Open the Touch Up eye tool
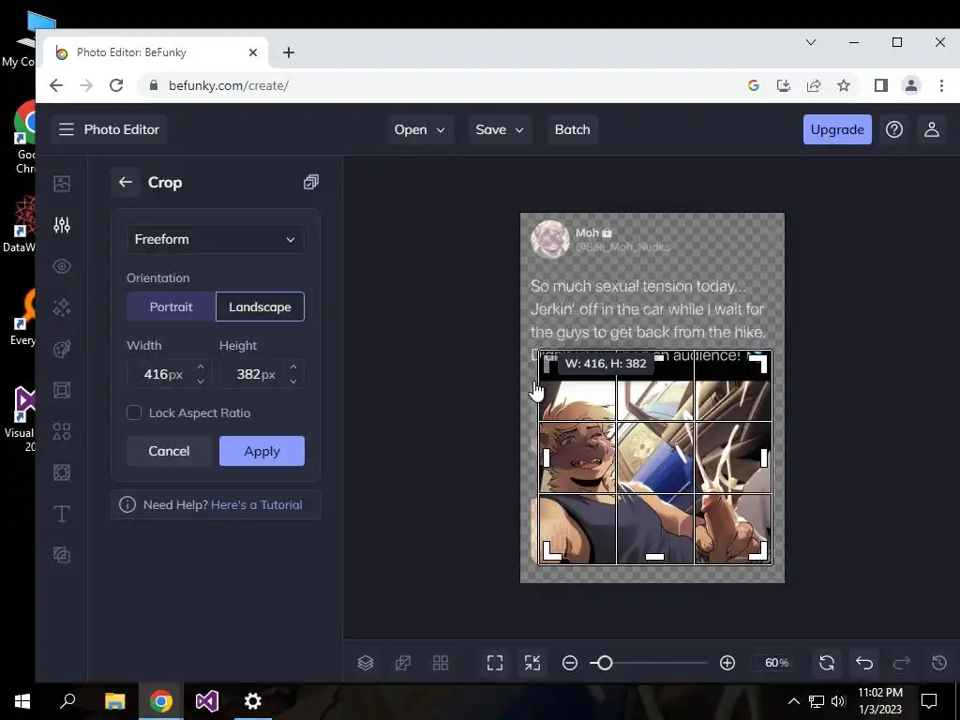 pyautogui.click(x=62, y=266)
